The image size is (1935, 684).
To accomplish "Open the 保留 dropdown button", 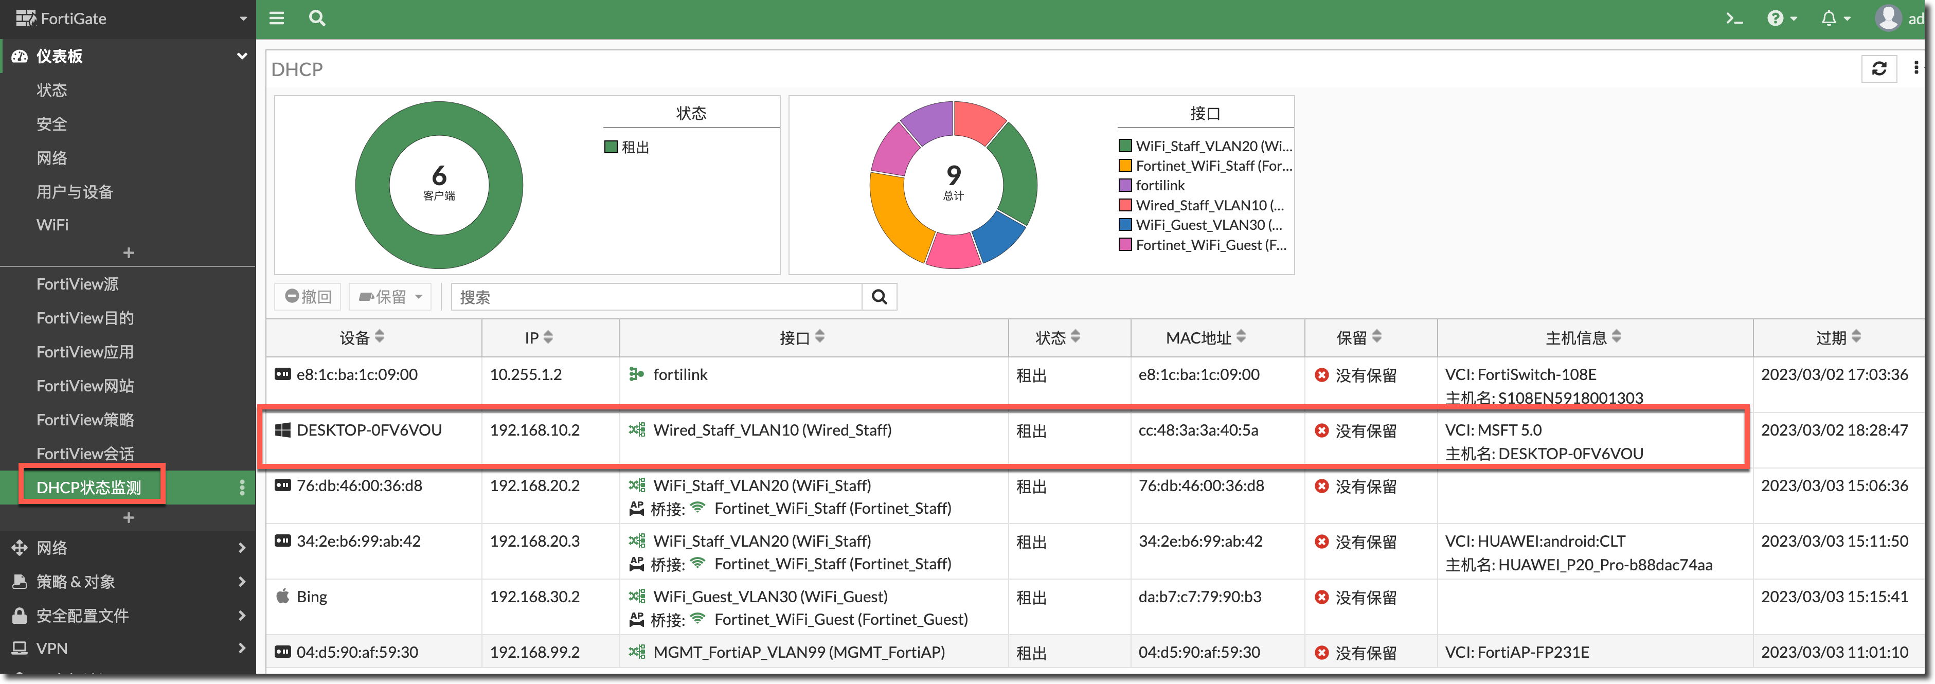I will [x=390, y=297].
